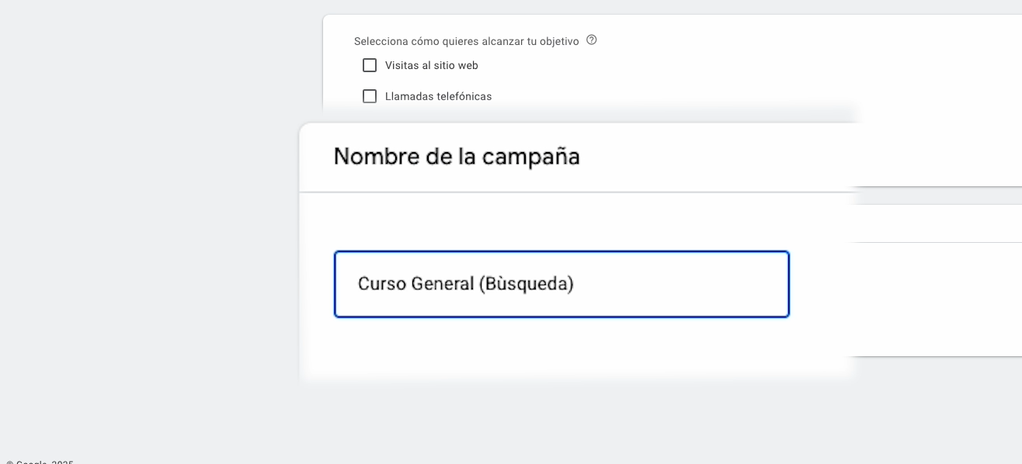Check the Llamadas telefónicas box
This screenshot has width=1022, height=464.
370,97
